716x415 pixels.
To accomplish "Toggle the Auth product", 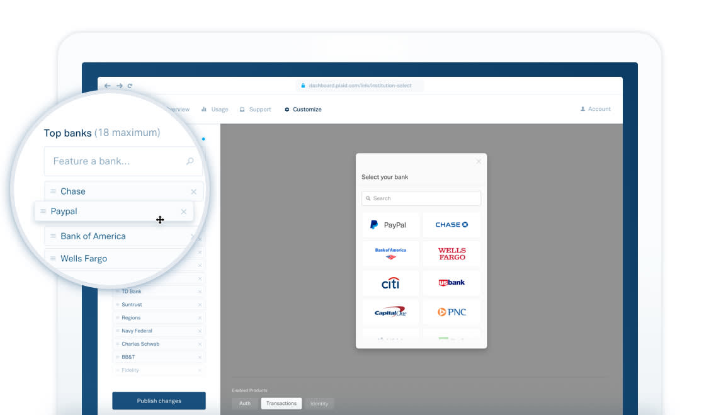I will [x=245, y=404].
